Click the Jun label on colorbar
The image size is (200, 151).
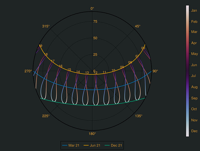194,65
